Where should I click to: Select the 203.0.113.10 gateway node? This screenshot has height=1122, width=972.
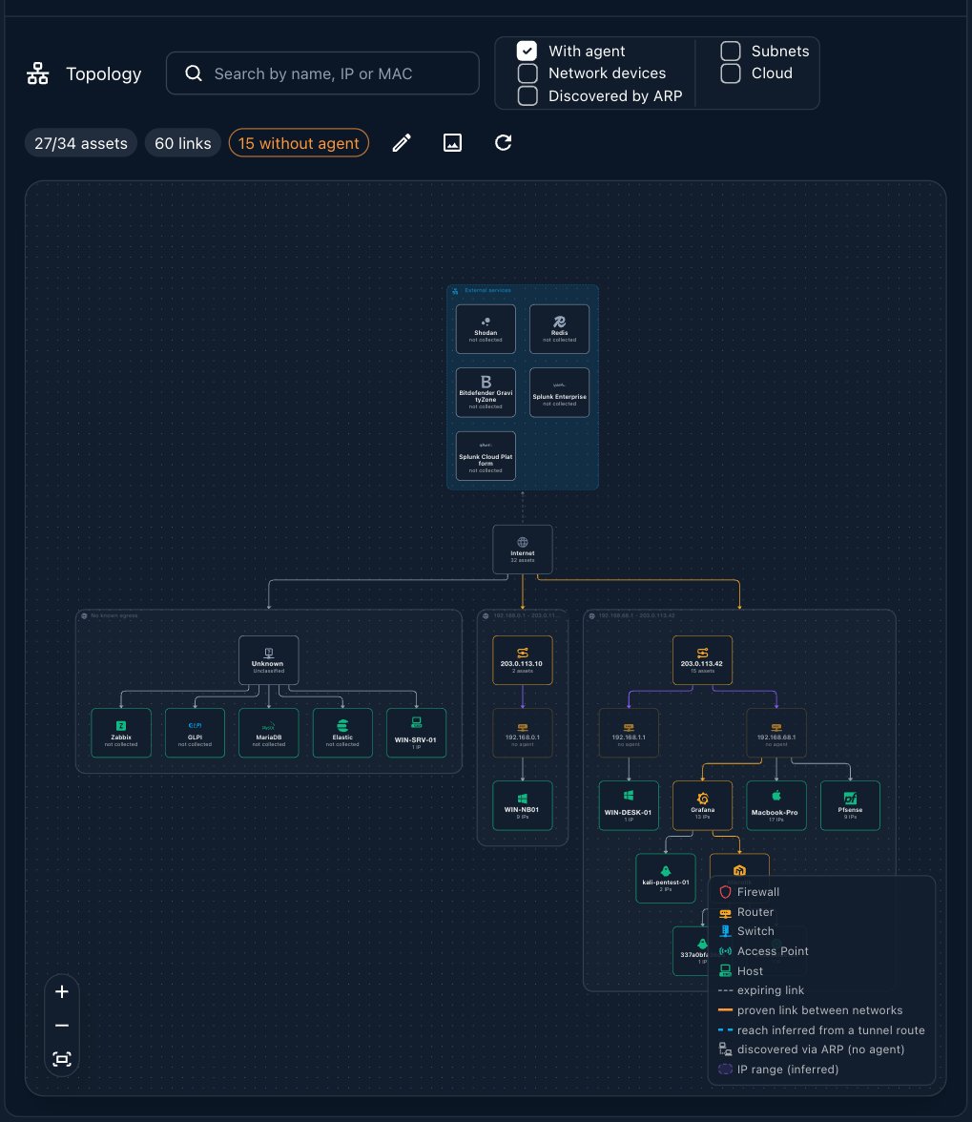point(523,660)
